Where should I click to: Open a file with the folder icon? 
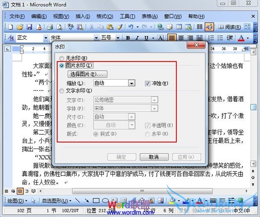coord(20,27)
